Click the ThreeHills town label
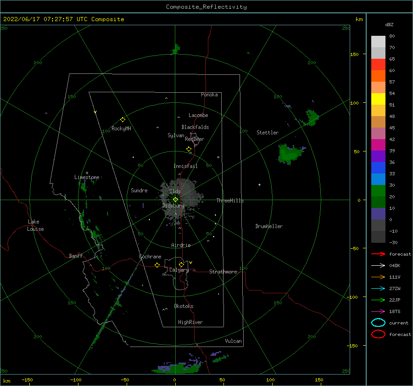 tap(230, 201)
